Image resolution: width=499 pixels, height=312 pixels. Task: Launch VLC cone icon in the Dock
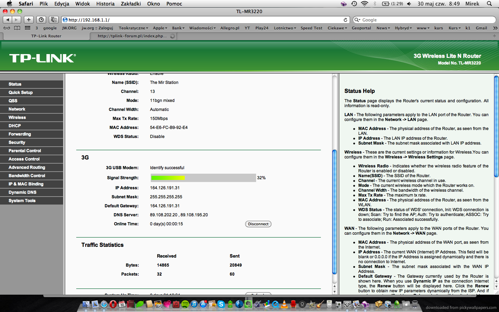point(283,304)
